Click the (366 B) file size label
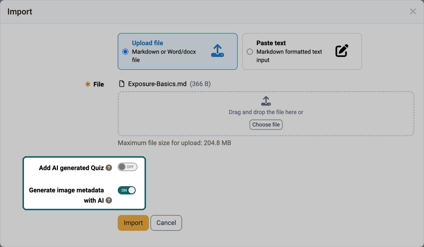424x247 pixels. coord(200,84)
